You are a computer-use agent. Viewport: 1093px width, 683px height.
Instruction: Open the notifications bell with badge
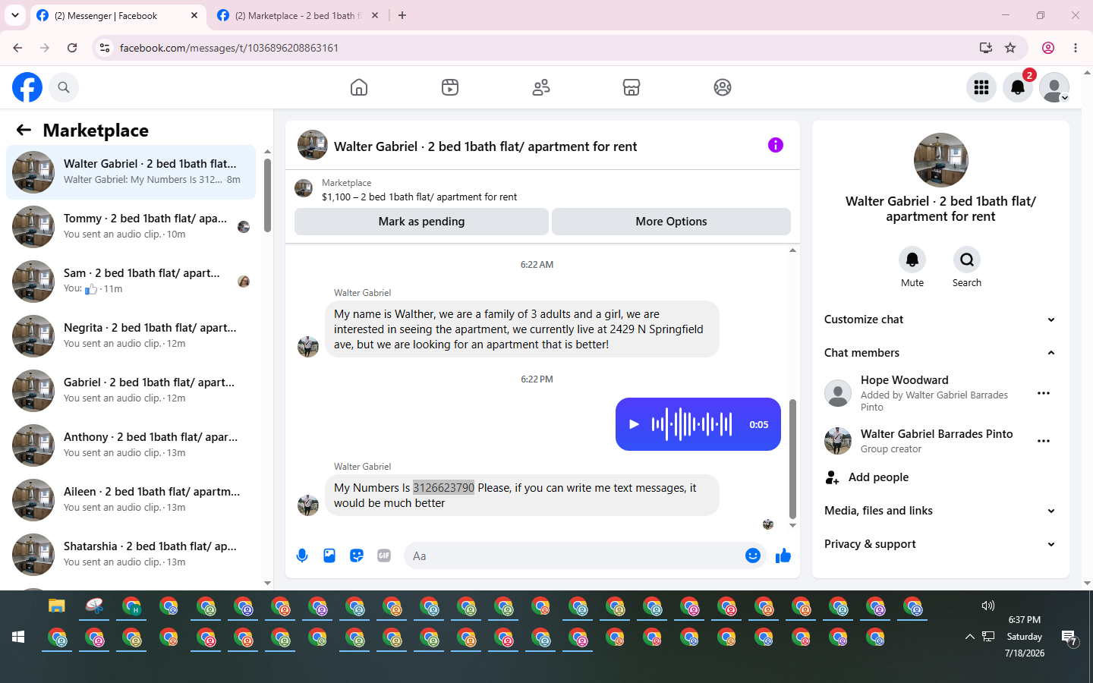tap(1018, 87)
